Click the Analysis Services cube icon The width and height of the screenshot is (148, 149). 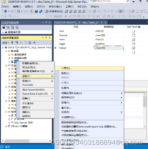coord(8,28)
